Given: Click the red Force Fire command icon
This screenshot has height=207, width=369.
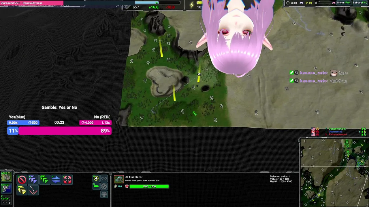Looking at the screenshot, I should pyautogui.click(x=67, y=180).
